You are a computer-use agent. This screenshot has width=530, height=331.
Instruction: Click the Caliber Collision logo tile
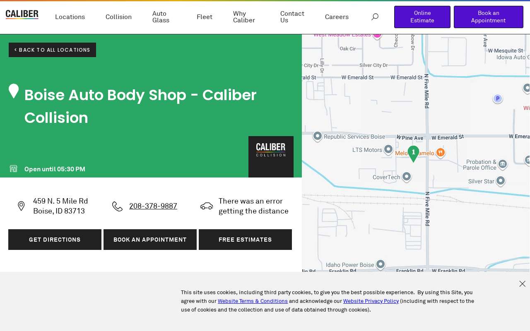pyautogui.click(x=271, y=157)
